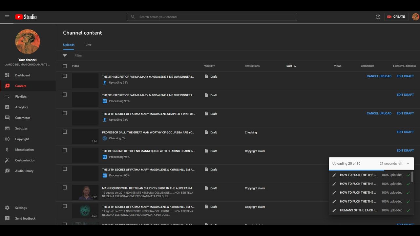The image size is (420, 236).
Task: Open the account avatar menu
Action: [x=415, y=17]
